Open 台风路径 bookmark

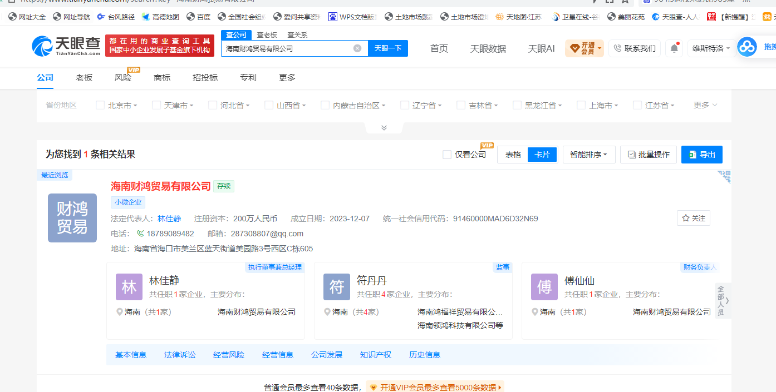[x=116, y=17]
